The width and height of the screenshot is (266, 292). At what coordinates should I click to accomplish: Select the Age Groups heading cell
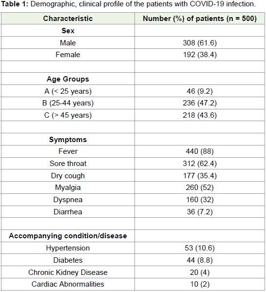click(x=68, y=79)
